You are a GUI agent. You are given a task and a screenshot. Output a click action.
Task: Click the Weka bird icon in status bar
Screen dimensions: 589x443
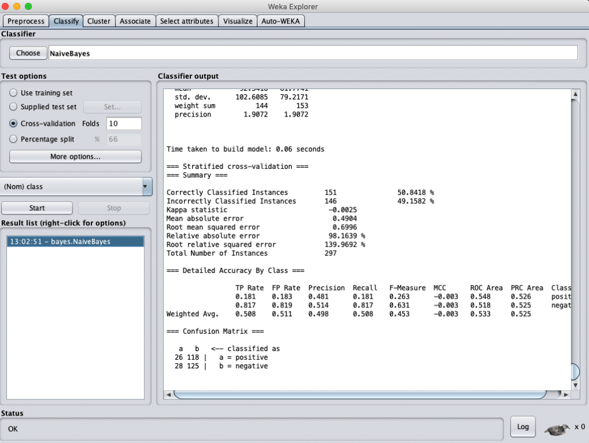click(x=557, y=429)
